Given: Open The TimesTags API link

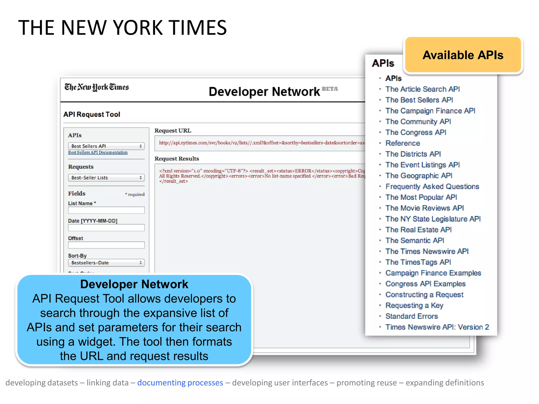Looking at the screenshot, I should [x=418, y=262].
